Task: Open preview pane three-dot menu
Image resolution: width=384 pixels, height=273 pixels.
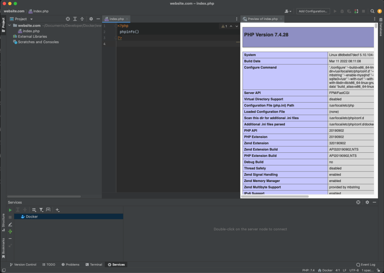Action: coord(375,19)
